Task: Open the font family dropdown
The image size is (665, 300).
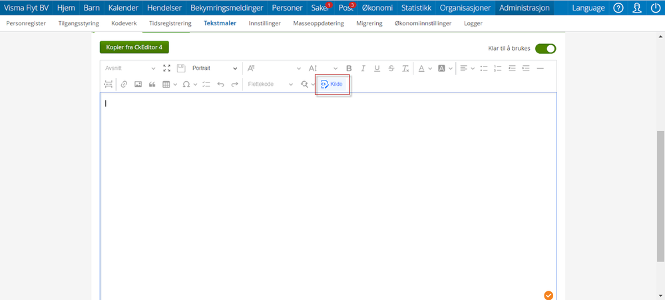Action: click(x=274, y=69)
